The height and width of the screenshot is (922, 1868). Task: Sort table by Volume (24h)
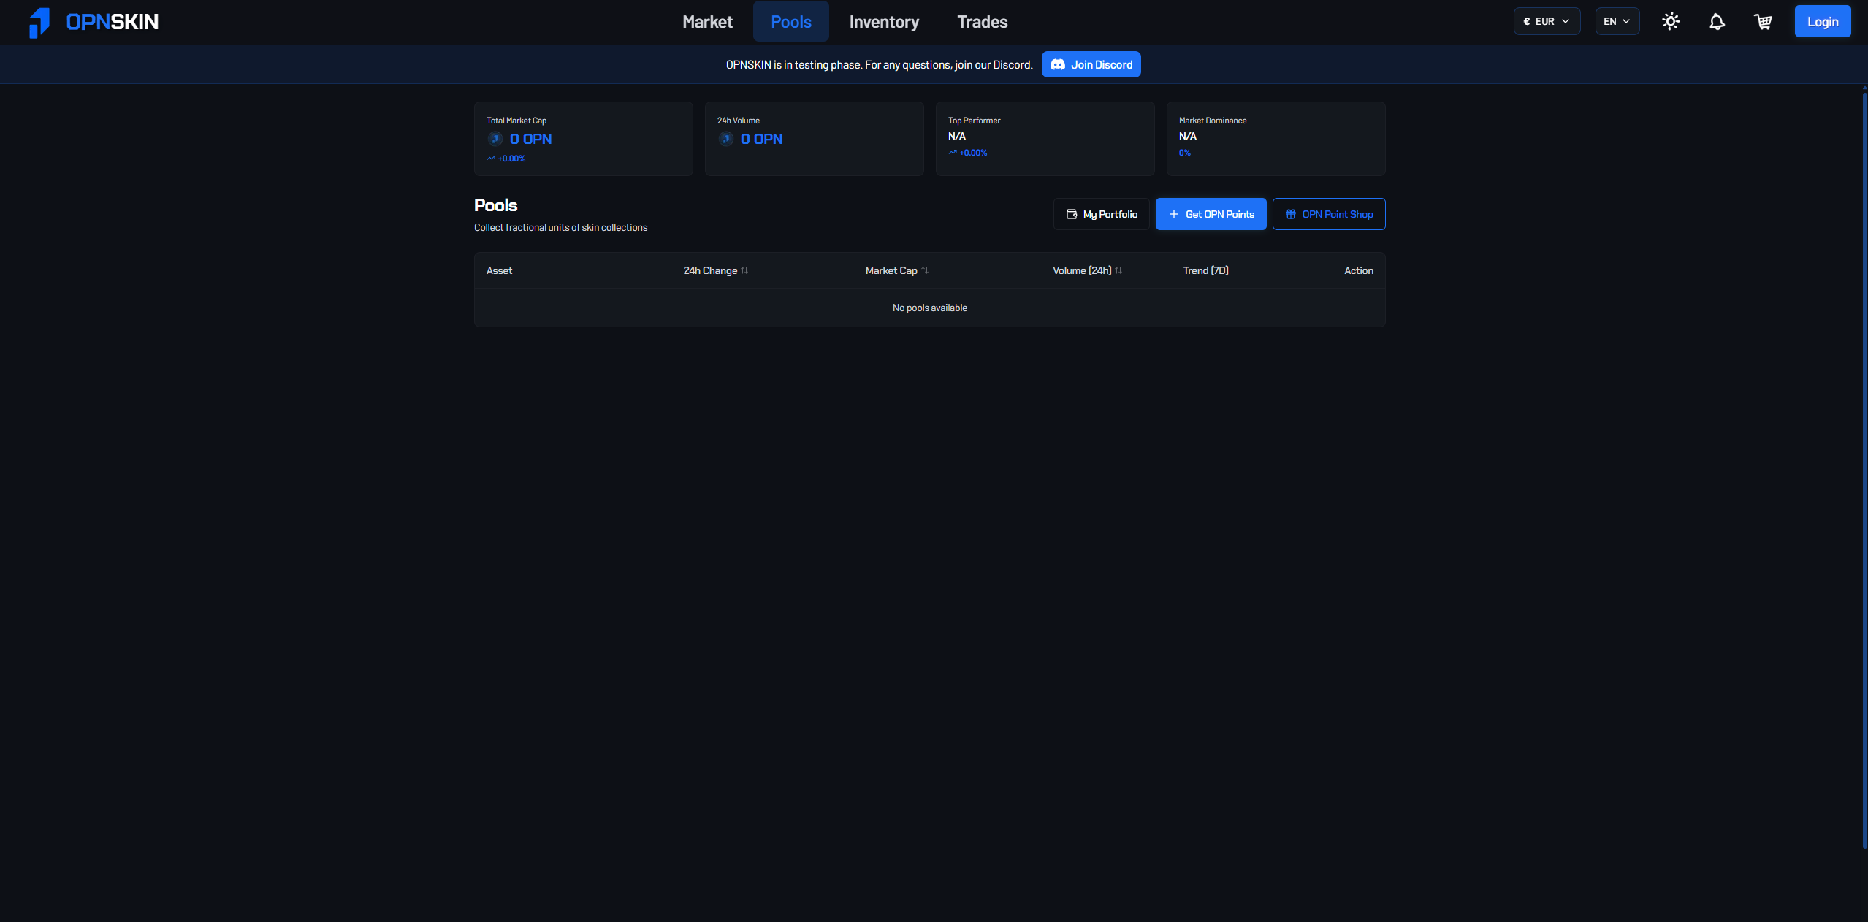pyautogui.click(x=1118, y=271)
